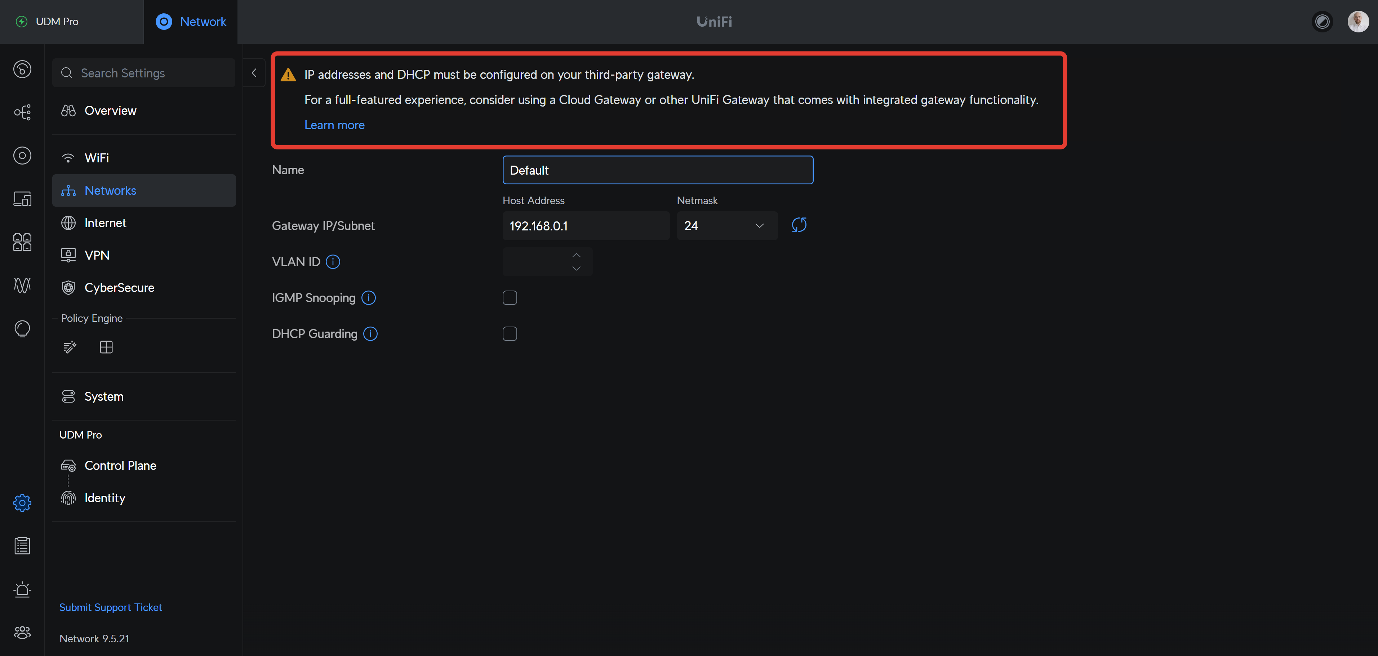This screenshot has height=656, width=1378.
Task: Click the Policy Engine table grid icon
Action: coord(106,347)
